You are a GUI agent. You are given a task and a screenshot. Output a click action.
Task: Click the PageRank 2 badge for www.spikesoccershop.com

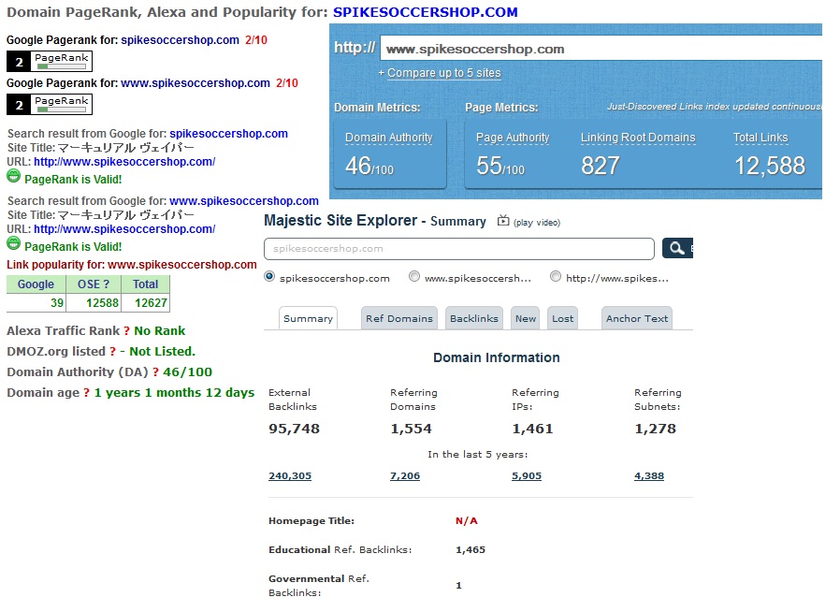tap(50, 104)
